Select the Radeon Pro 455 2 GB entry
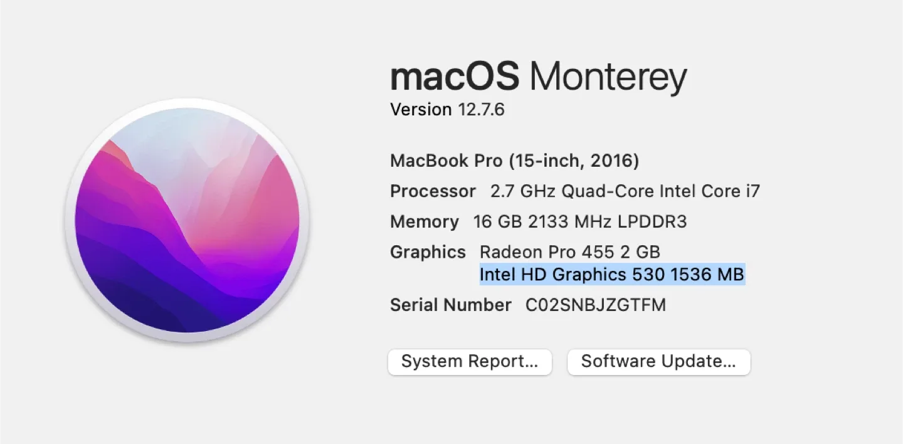Screen dimensions: 903x444 tap(569, 251)
